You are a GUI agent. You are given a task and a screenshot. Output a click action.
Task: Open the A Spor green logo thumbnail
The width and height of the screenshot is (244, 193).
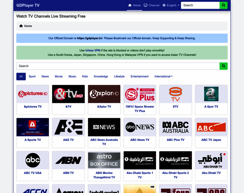coord(211,94)
